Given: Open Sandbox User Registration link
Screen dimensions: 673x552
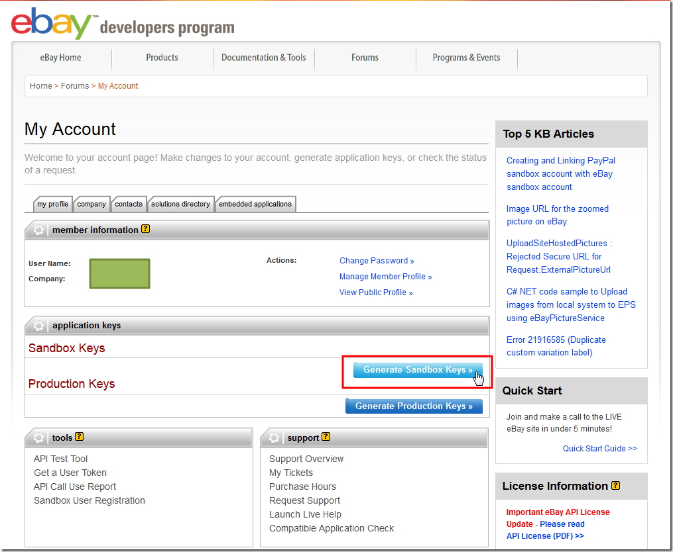Looking at the screenshot, I should [90, 500].
